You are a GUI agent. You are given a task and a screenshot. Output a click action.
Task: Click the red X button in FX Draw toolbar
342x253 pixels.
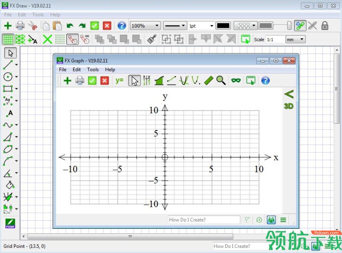(x=107, y=26)
